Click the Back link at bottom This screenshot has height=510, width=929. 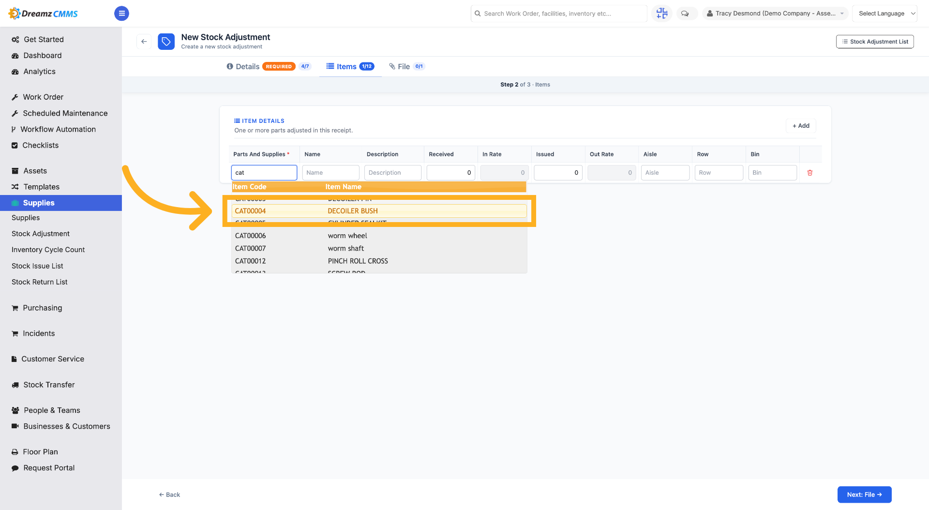coord(169,495)
